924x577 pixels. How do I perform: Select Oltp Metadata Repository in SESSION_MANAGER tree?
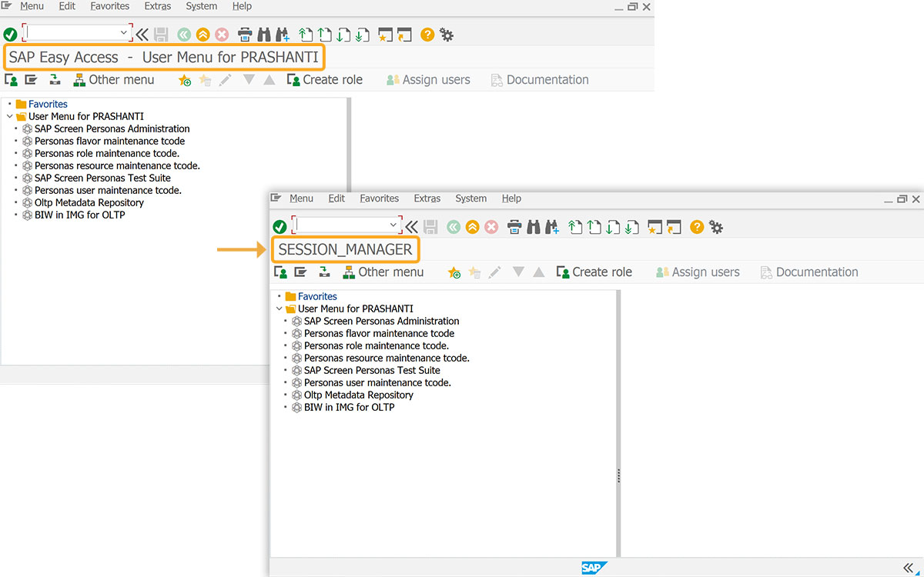click(353, 395)
